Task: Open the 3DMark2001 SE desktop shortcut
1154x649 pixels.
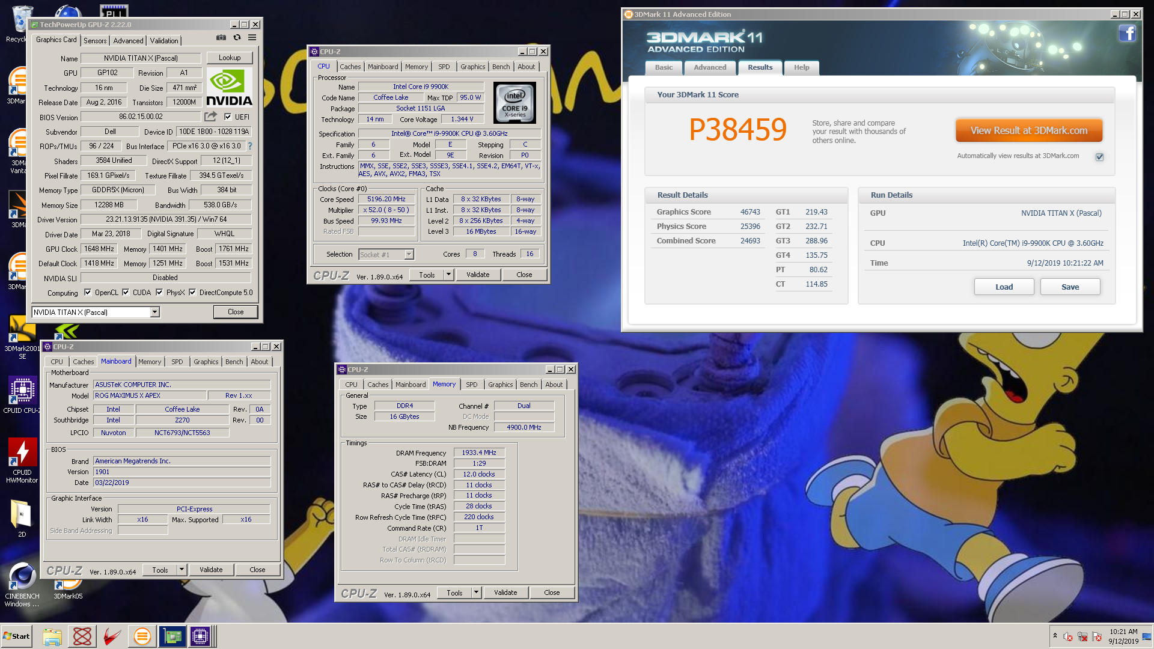Action: click(x=22, y=338)
